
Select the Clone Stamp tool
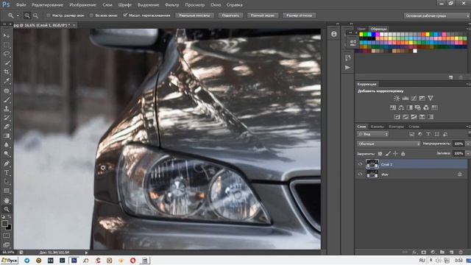[x=7, y=108]
